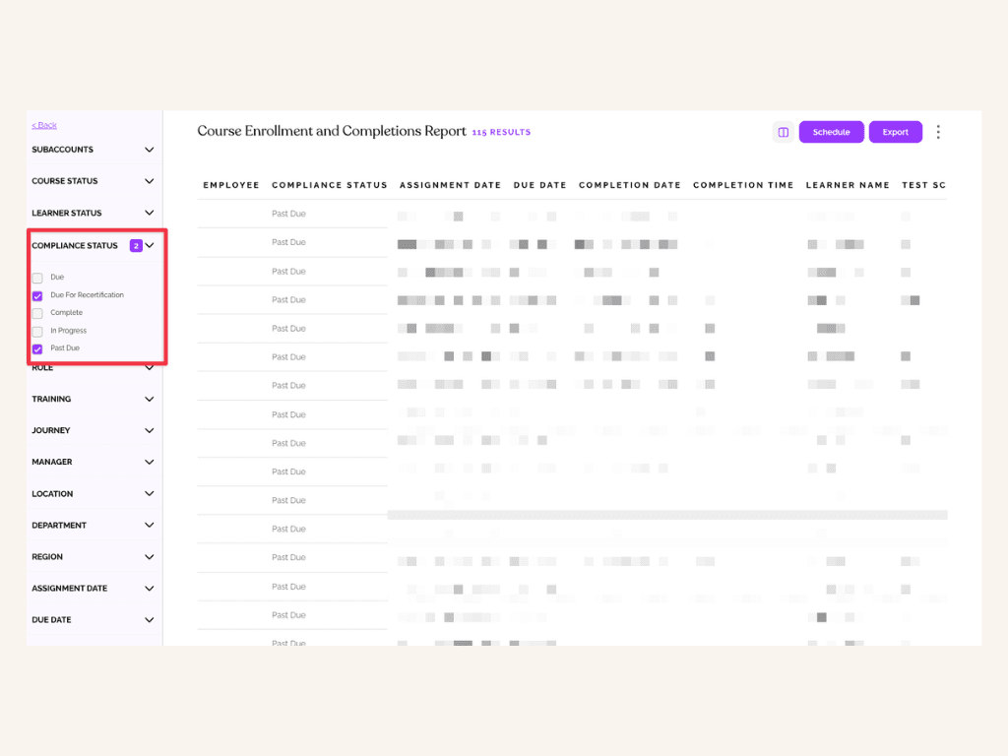The image size is (1008, 756).
Task: Expand the Manager filter chevron
Action: point(150,463)
